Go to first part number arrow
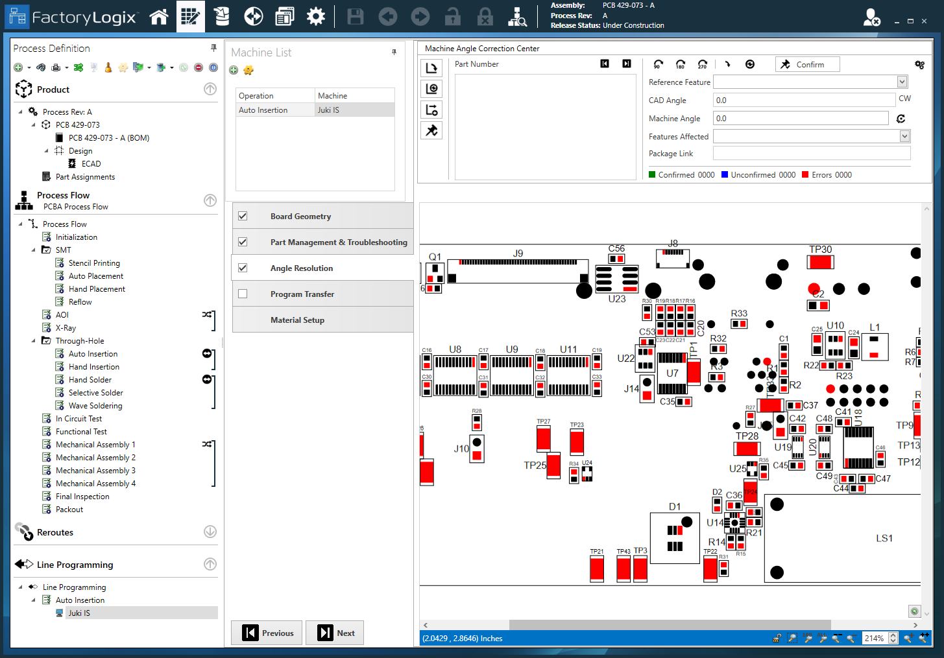Image resolution: width=944 pixels, height=658 pixels. (x=605, y=64)
